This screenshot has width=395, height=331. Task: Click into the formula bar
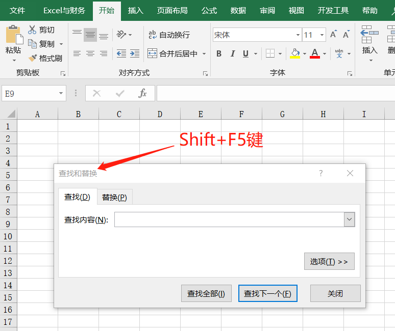(x=276, y=93)
